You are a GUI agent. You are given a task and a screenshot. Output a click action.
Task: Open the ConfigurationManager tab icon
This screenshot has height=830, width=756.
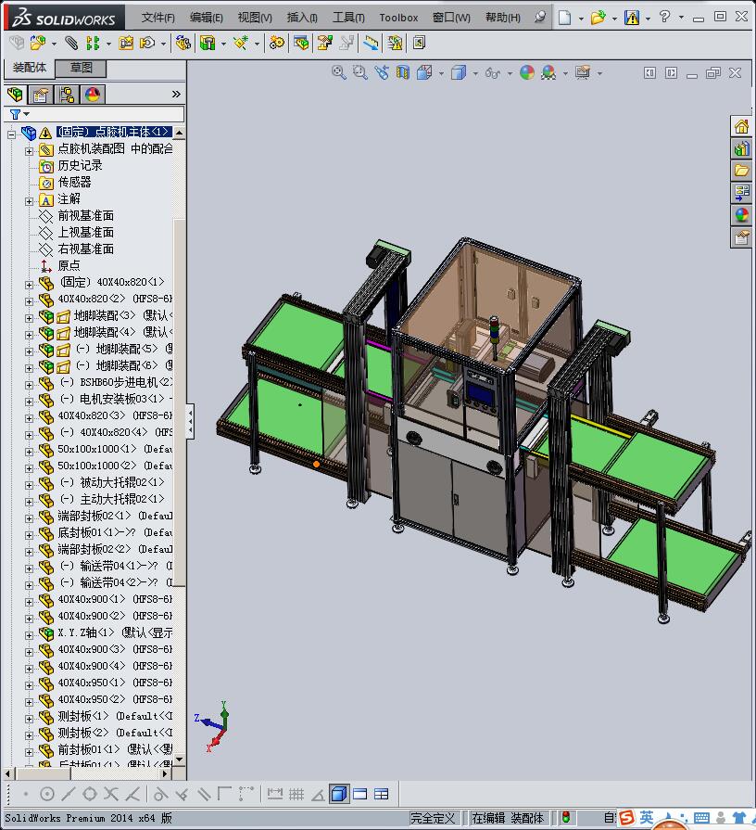[x=67, y=95]
